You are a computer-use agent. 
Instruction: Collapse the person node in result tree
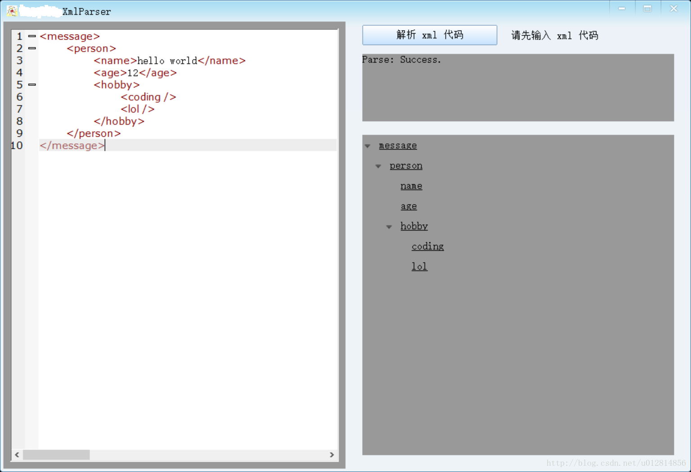[x=378, y=166]
